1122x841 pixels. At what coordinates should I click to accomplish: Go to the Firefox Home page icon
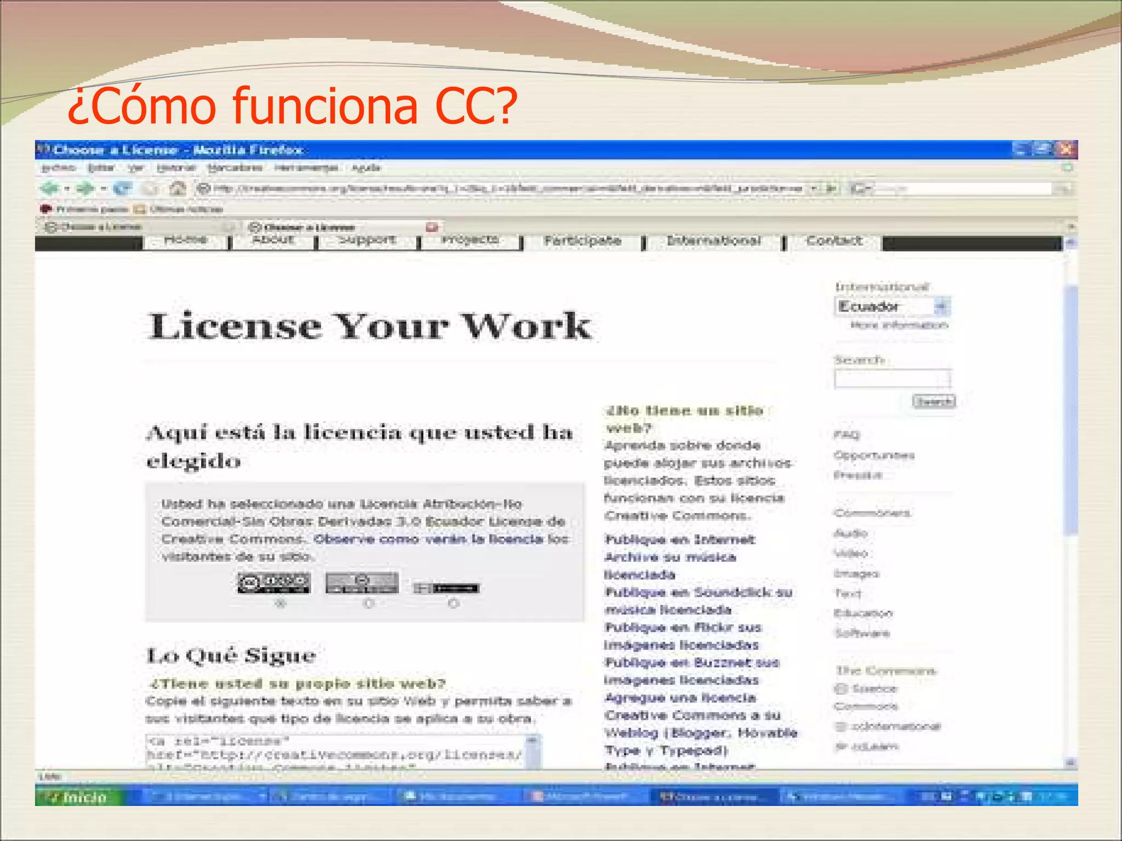[x=177, y=188]
